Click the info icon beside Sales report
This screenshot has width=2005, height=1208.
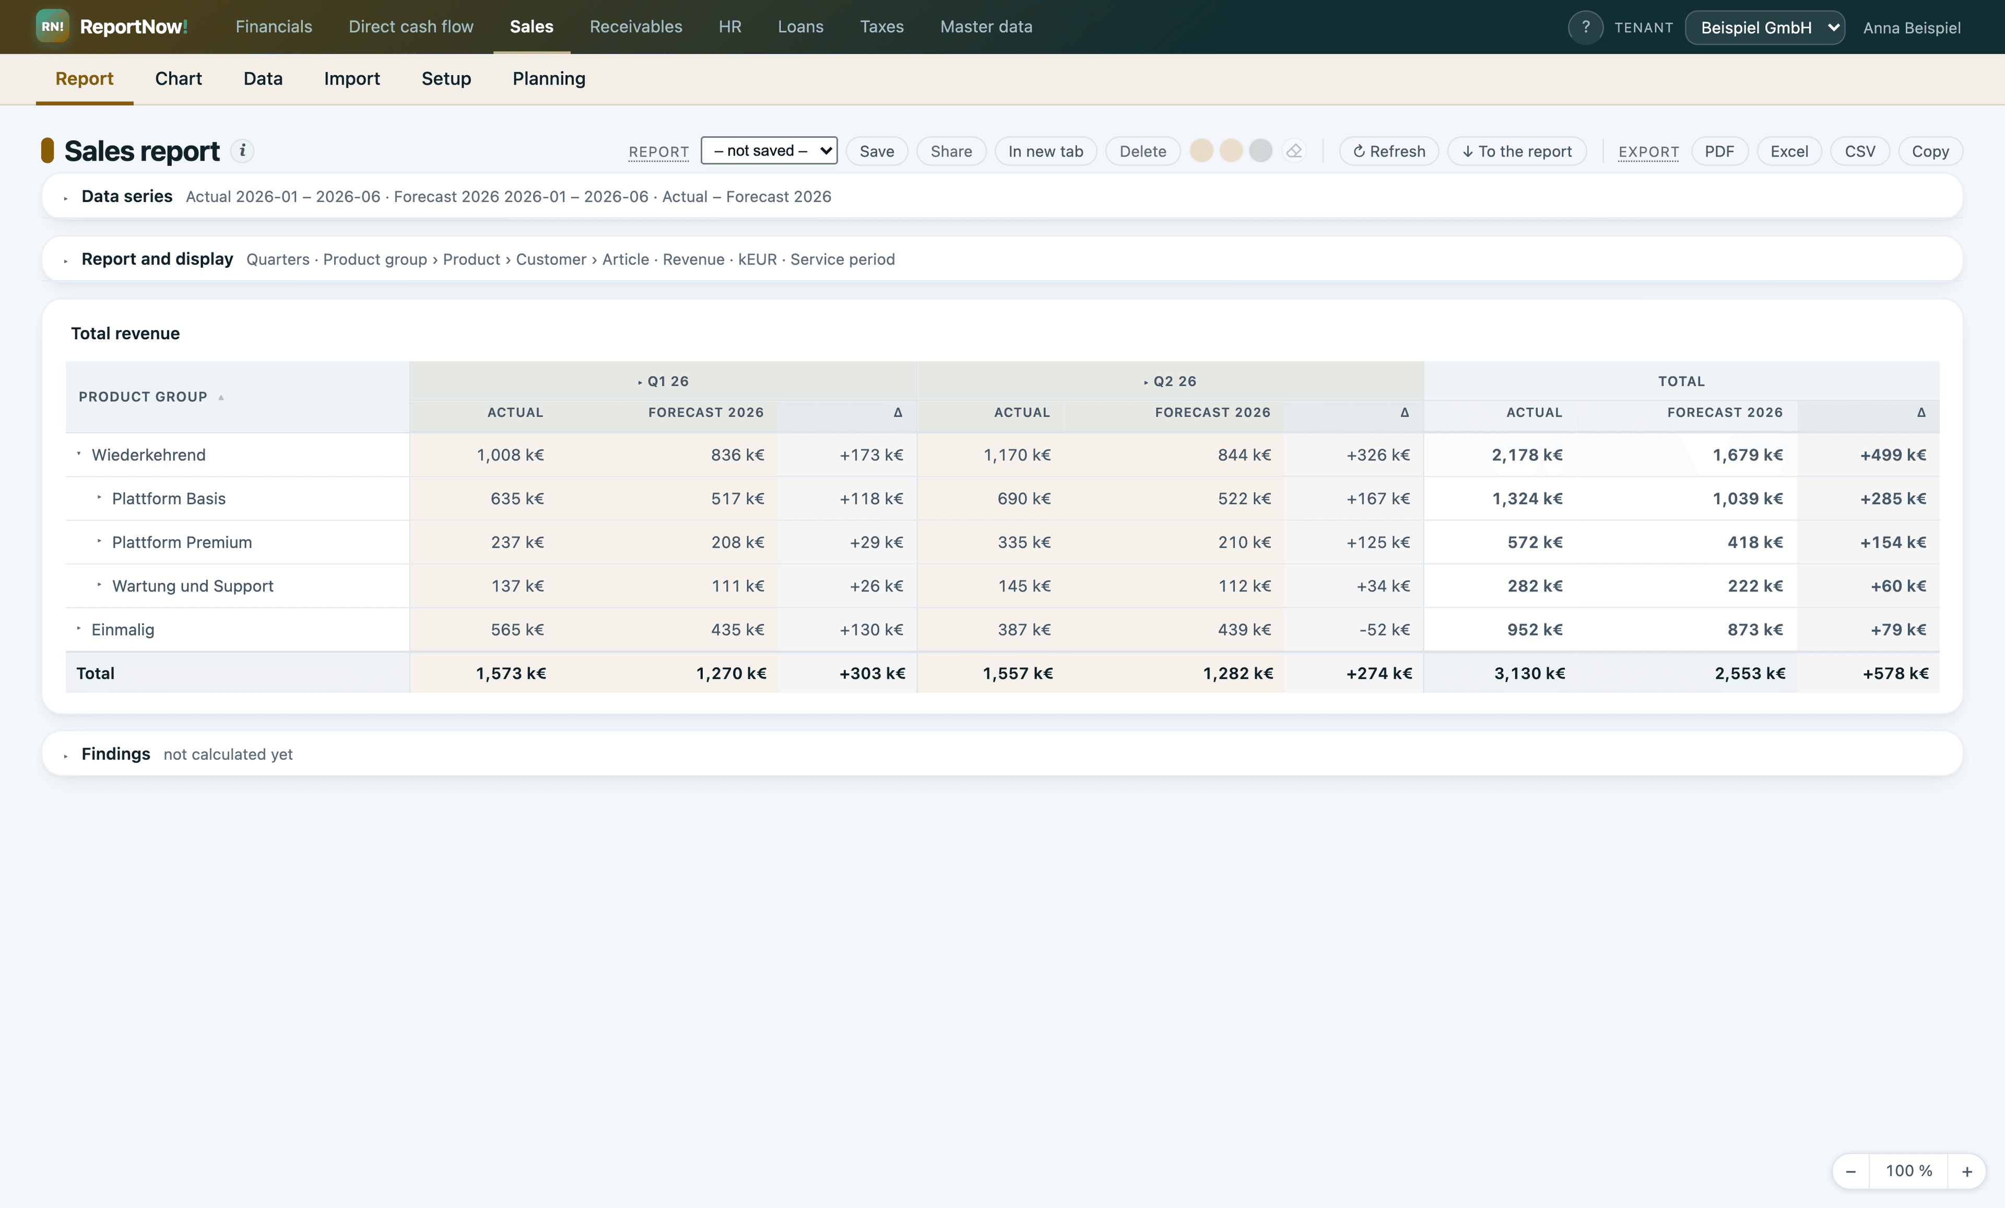point(242,150)
